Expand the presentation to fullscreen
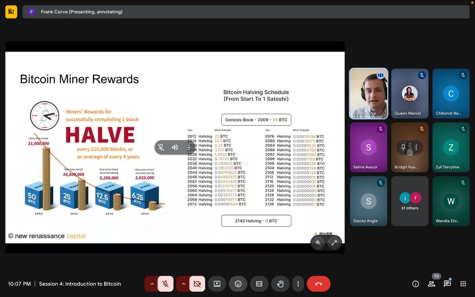 (x=334, y=243)
